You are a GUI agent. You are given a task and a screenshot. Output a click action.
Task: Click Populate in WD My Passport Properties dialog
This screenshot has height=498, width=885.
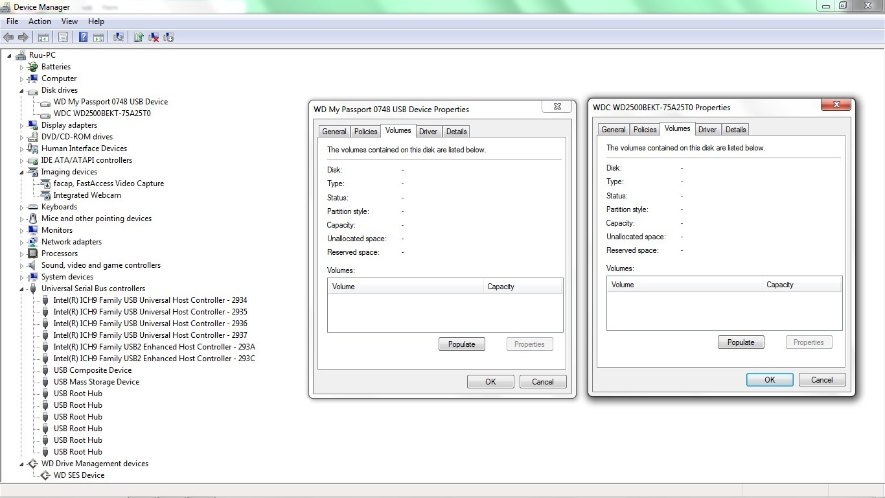point(462,344)
